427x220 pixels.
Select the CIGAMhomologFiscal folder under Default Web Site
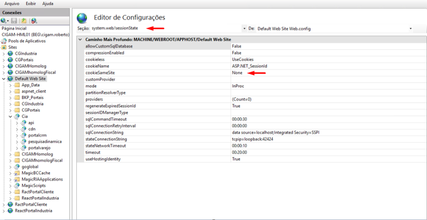(42, 160)
